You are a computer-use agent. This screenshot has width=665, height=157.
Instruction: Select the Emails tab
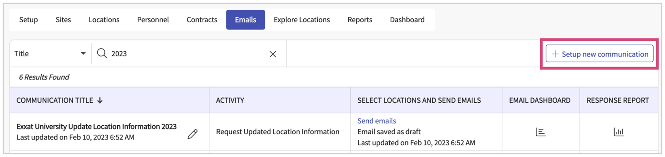pos(245,20)
